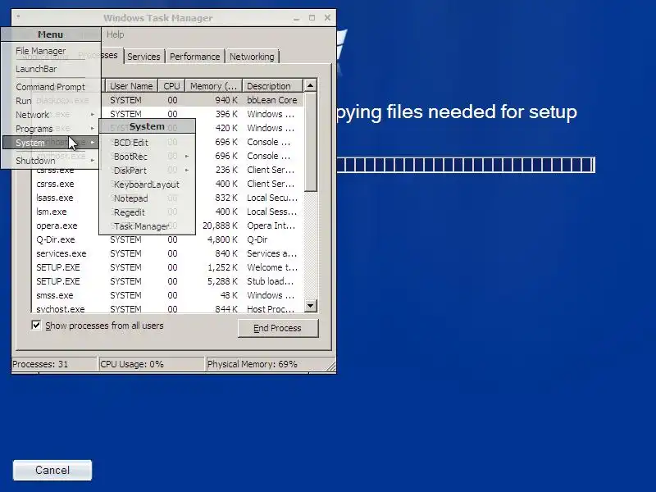Select the services.exe process row
656x492 pixels.
click(166, 253)
